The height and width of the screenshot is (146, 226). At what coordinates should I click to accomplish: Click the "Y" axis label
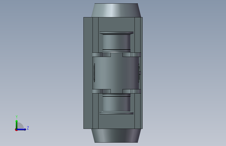click(17, 117)
